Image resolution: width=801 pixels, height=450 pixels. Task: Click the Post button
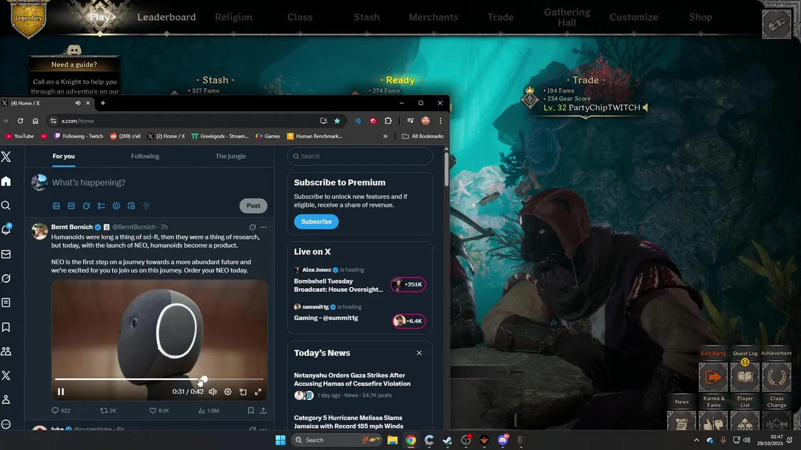pos(253,206)
